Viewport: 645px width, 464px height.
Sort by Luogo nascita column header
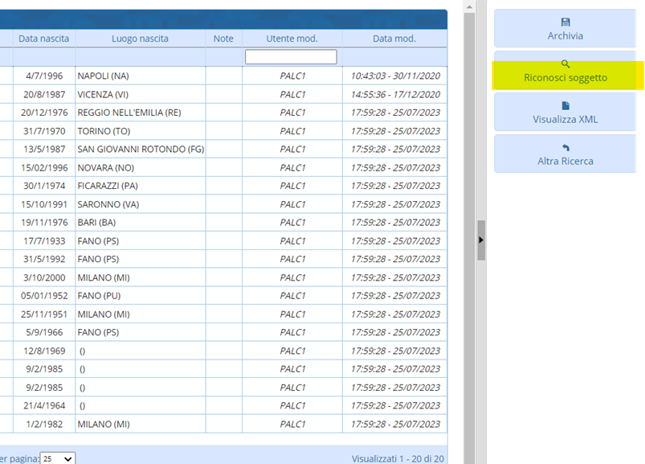tap(140, 39)
